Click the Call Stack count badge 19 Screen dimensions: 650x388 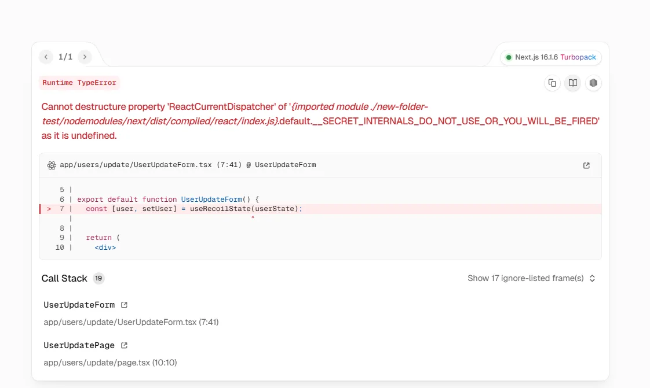tap(98, 278)
